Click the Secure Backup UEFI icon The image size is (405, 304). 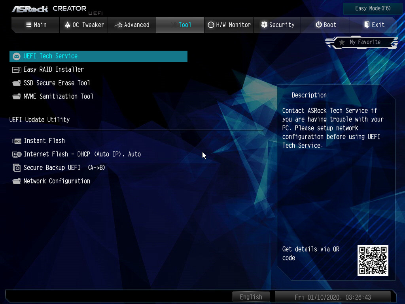[x=17, y=168]
